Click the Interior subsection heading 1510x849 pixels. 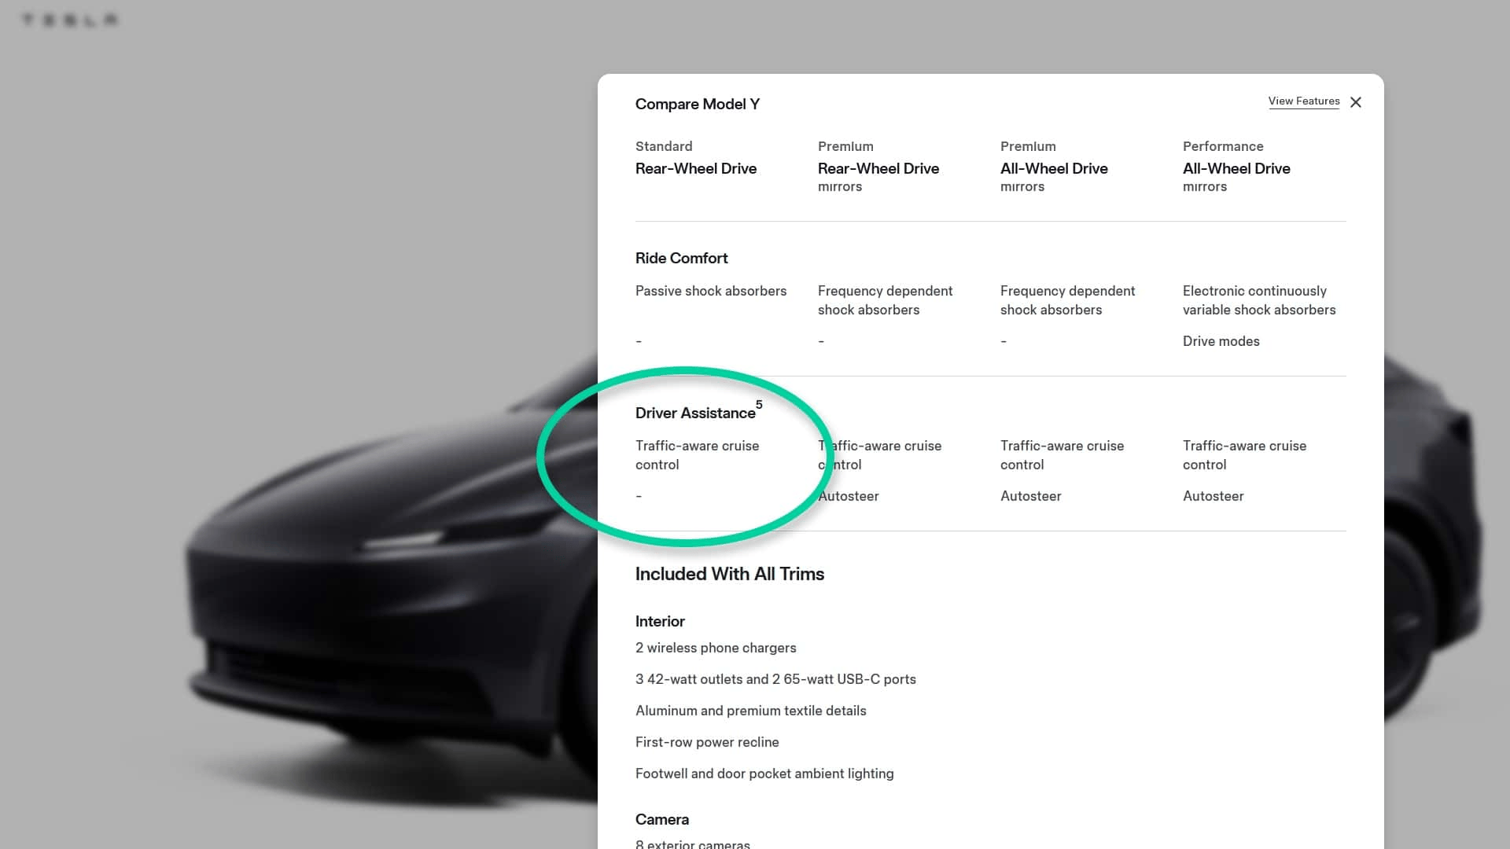tap(659, 622)
